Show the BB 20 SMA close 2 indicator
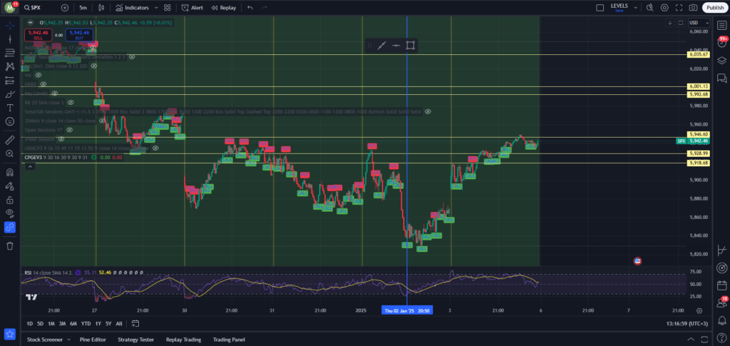Viewport: 730px width, 346px height. tap(71, 103)
